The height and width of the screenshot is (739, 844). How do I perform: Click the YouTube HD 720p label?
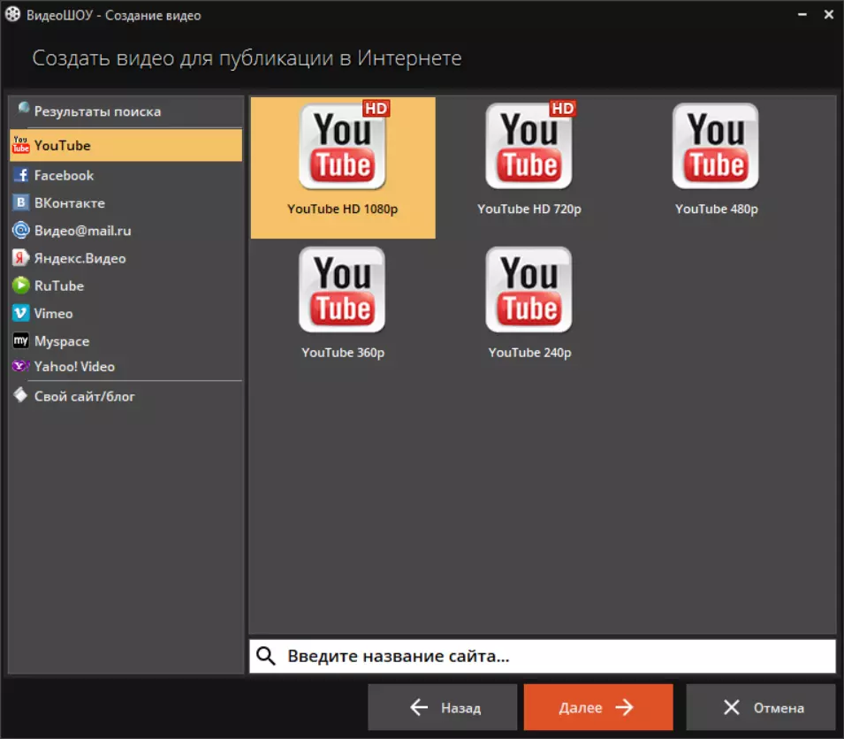529,209
